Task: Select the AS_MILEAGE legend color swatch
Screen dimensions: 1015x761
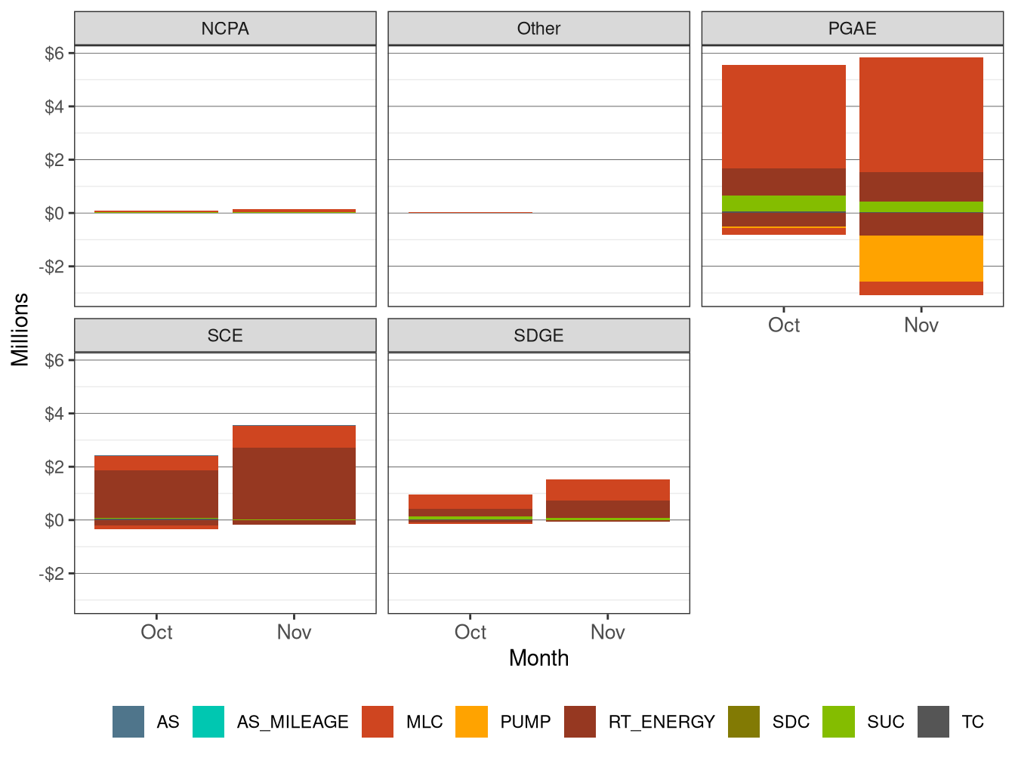Action: tap(208, 722)
